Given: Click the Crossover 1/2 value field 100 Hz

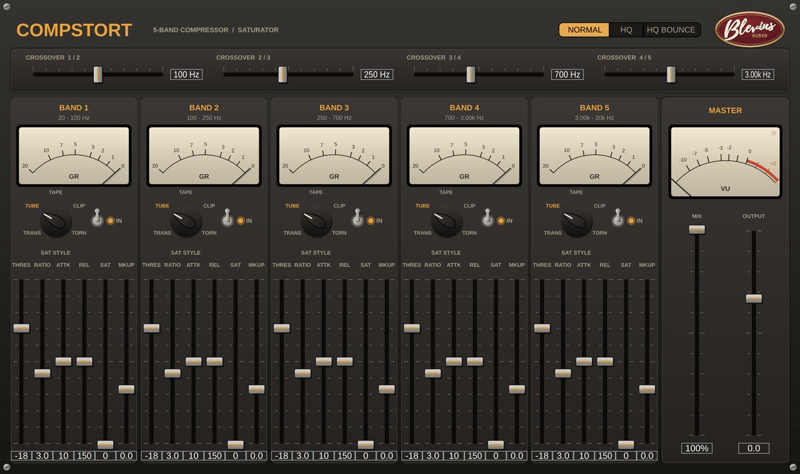Looking at the screenshot, I should click(x=186, y=75).
